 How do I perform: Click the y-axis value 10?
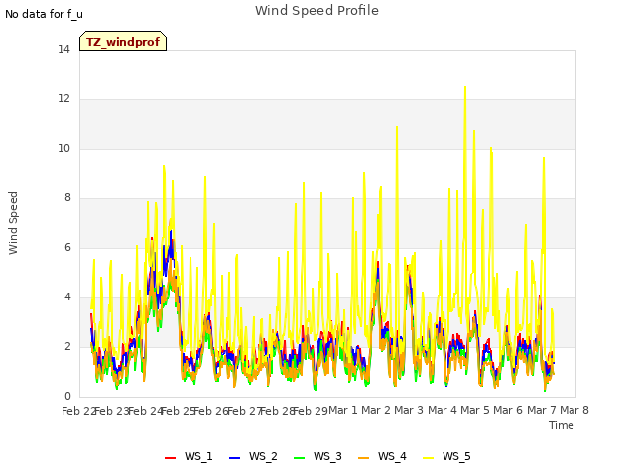click(63, 148)
